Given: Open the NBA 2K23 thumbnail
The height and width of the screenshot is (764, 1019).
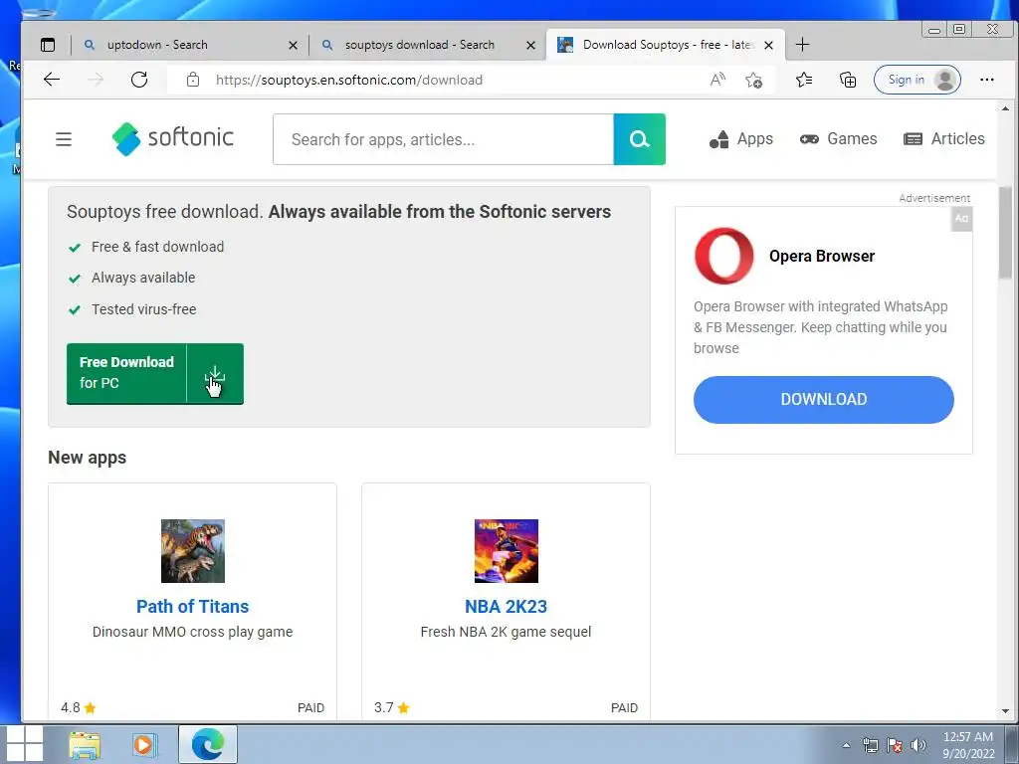Looking at the screenshot, I should click(x=507, y=551).
